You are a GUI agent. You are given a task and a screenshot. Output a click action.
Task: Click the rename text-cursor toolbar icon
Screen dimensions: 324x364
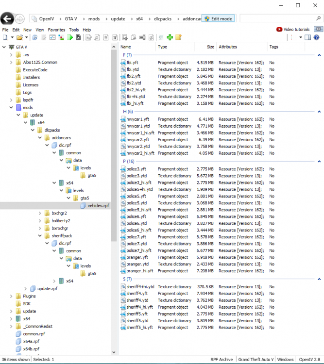(x=142, y=37)
